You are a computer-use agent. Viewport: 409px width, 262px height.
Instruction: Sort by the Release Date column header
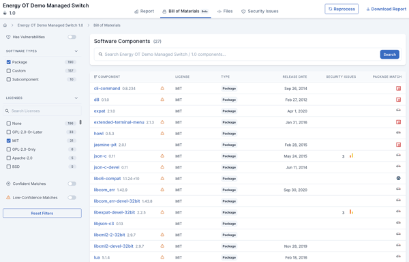(294, 76)
